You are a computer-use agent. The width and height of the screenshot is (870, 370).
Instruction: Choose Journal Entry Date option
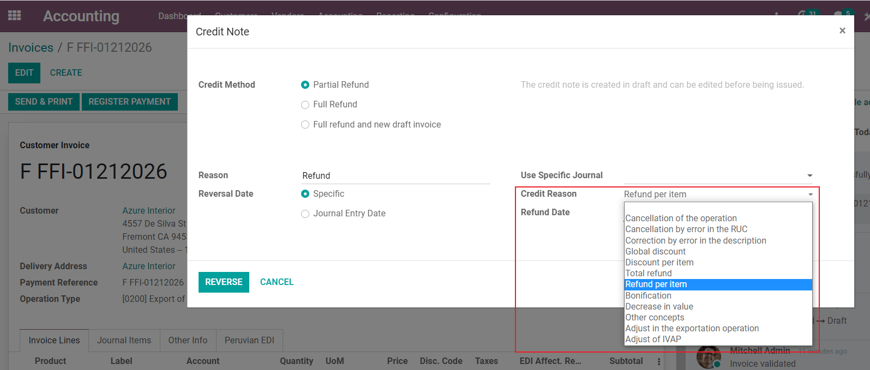[x=305, y=214]
